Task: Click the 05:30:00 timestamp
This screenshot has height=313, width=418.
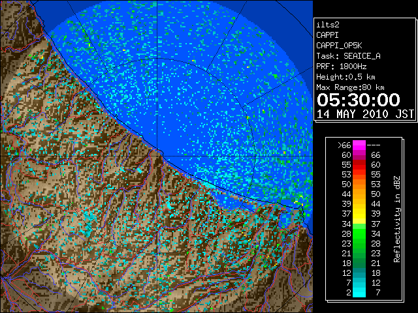Action: click(x=359, y=100)
